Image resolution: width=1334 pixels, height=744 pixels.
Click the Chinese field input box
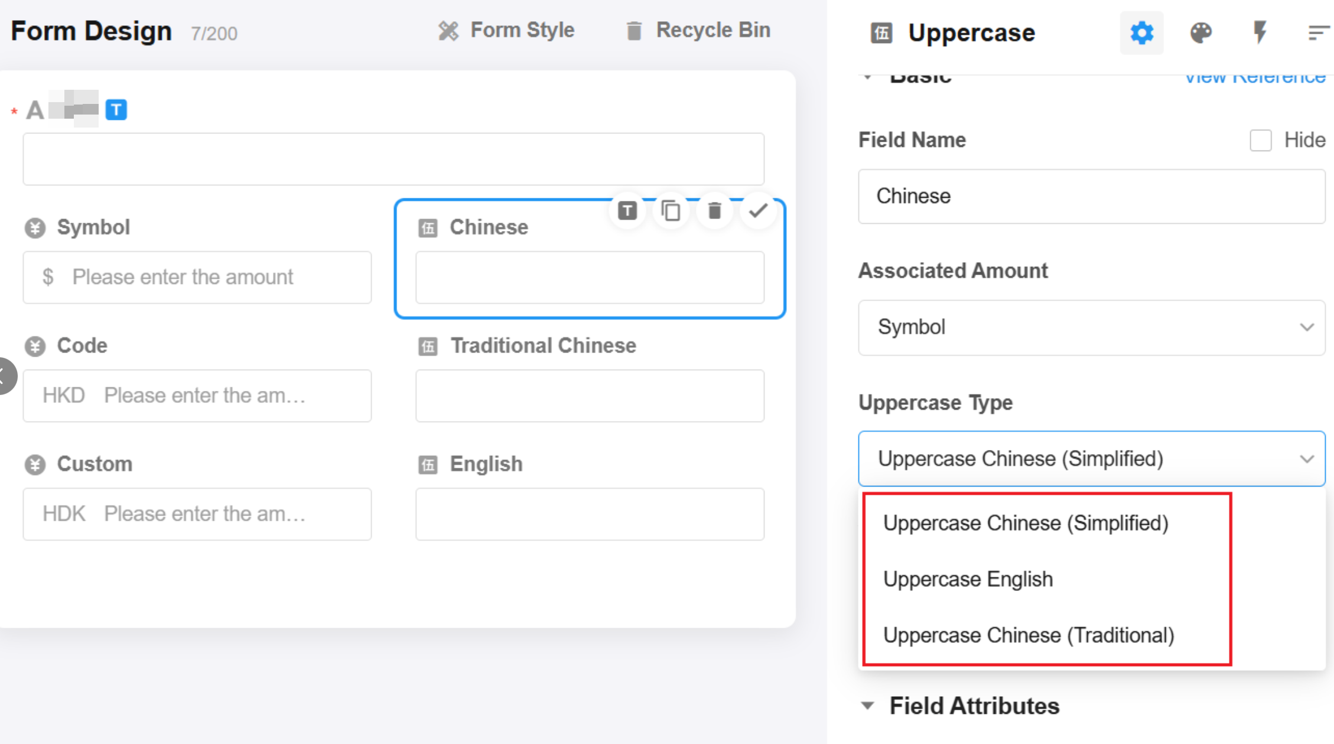click(x=590, y=278)
